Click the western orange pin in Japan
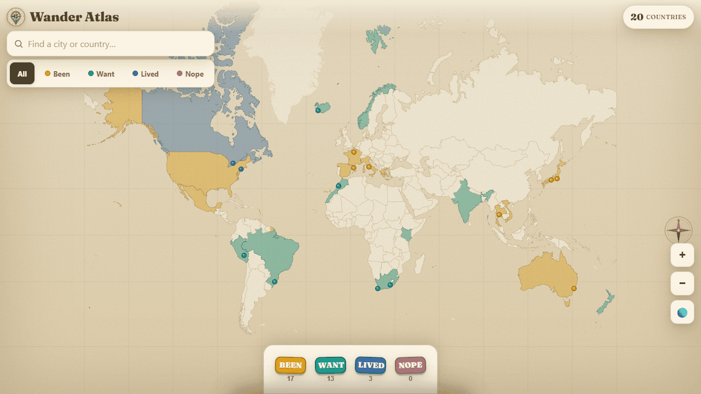 (551, 180)
